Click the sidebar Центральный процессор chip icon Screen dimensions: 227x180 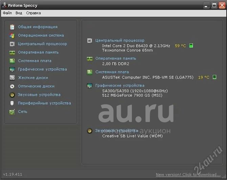point(12,44)
